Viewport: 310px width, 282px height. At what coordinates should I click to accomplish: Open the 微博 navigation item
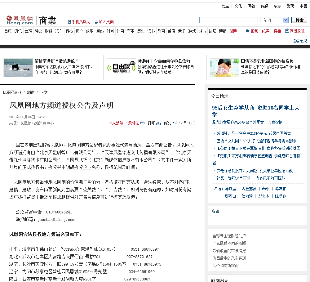tap(233, 31)
